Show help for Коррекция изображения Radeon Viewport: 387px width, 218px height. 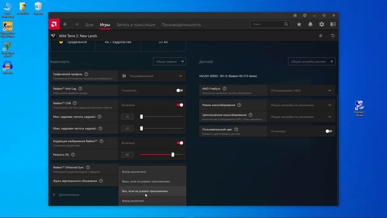click(102, 141)
